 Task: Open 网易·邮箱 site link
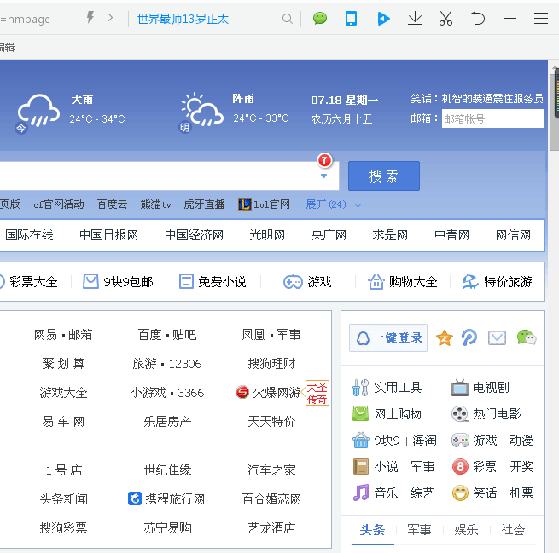(63, 335)
